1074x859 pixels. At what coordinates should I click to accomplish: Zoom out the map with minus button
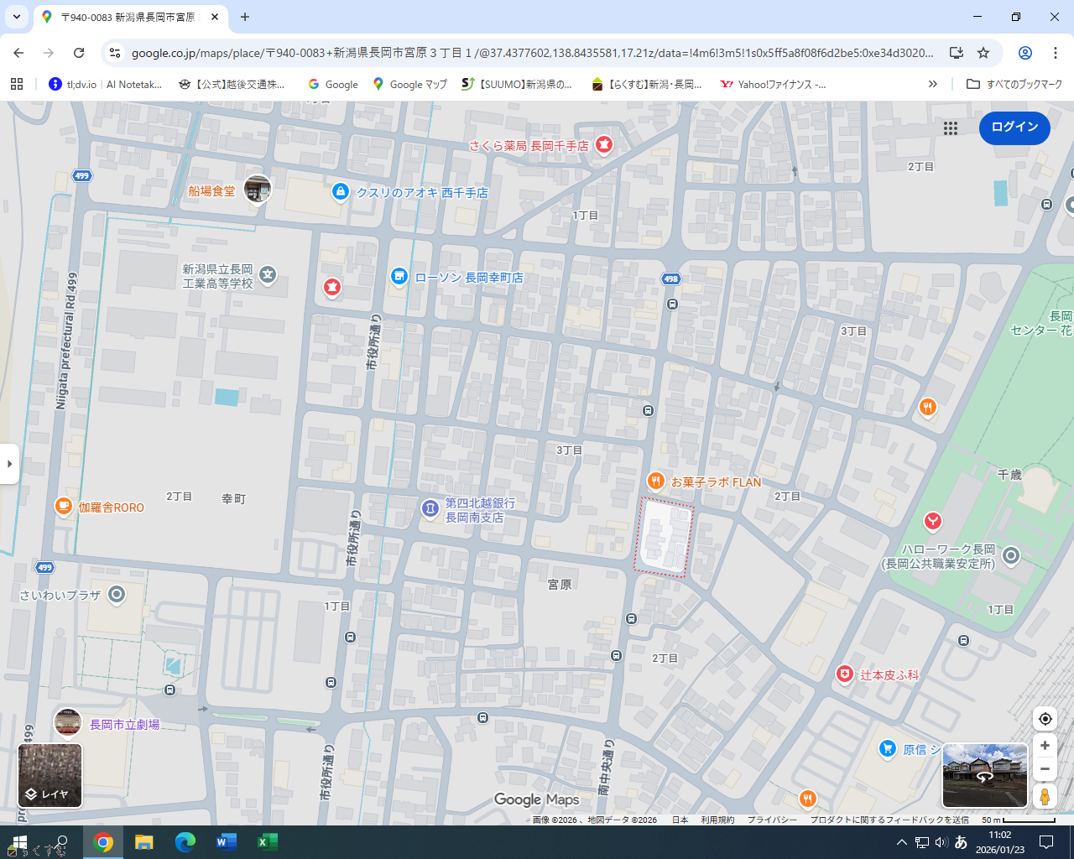1045,768
